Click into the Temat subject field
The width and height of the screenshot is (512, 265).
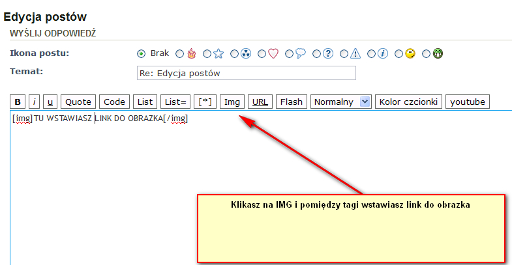point(246,73)
